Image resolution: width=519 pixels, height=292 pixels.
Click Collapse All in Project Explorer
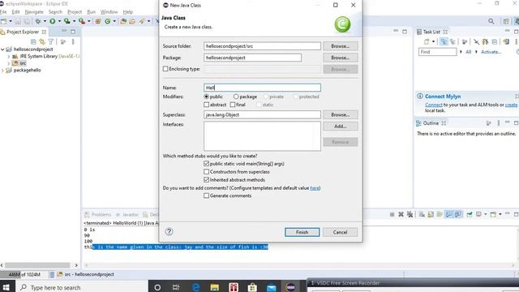33,41
